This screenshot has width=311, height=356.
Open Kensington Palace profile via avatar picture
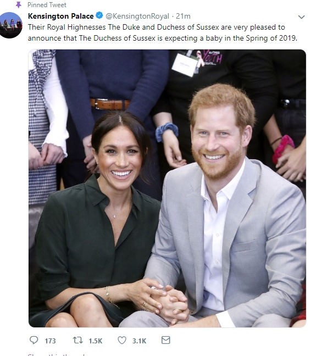(x=11, y=25)
